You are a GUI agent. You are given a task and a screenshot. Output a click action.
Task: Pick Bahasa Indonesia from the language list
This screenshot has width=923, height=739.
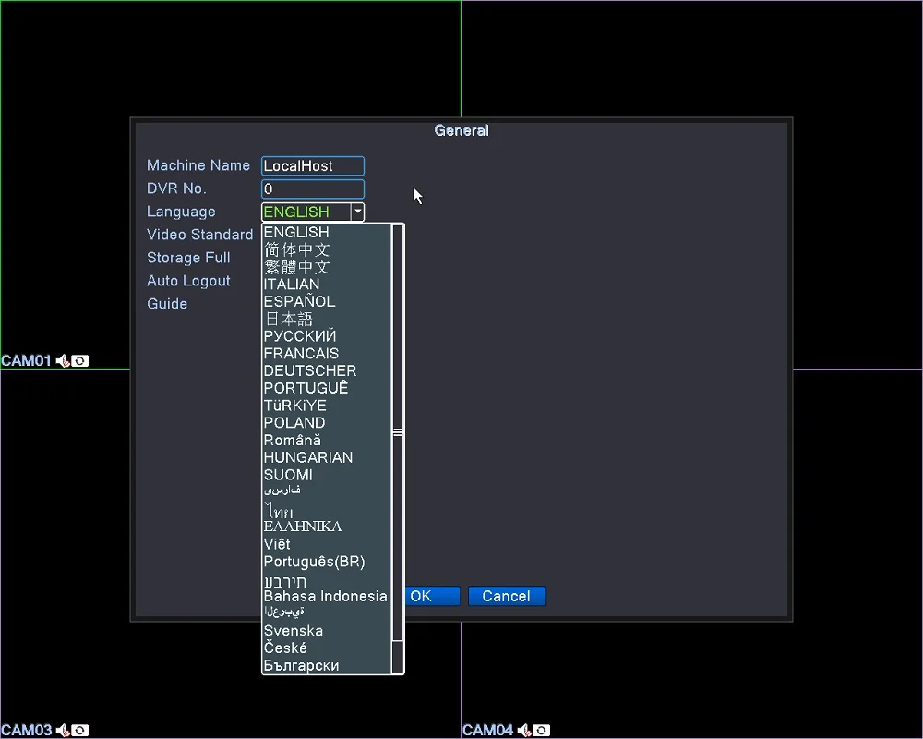[326, 597]
